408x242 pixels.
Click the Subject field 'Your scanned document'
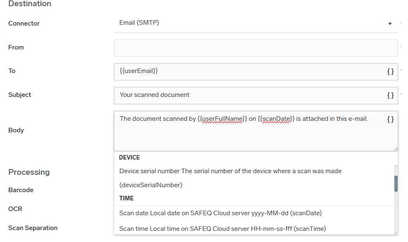tap(248, 95)
